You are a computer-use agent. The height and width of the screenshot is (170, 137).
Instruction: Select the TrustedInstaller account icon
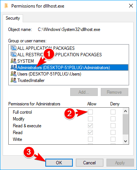[14, 80]
